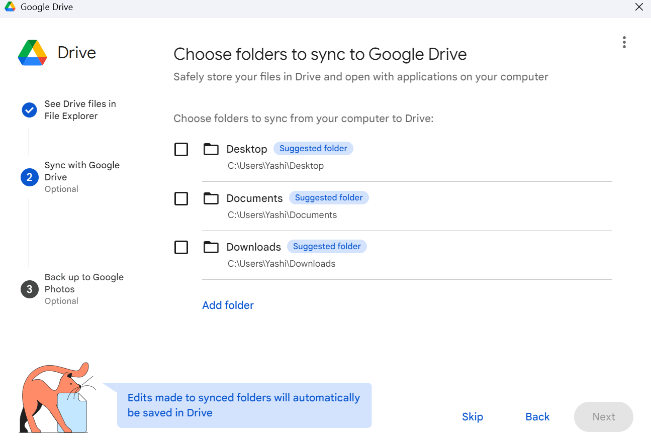
Task: Click the Desktop folder icon
Action: click(x=211, y=149)
